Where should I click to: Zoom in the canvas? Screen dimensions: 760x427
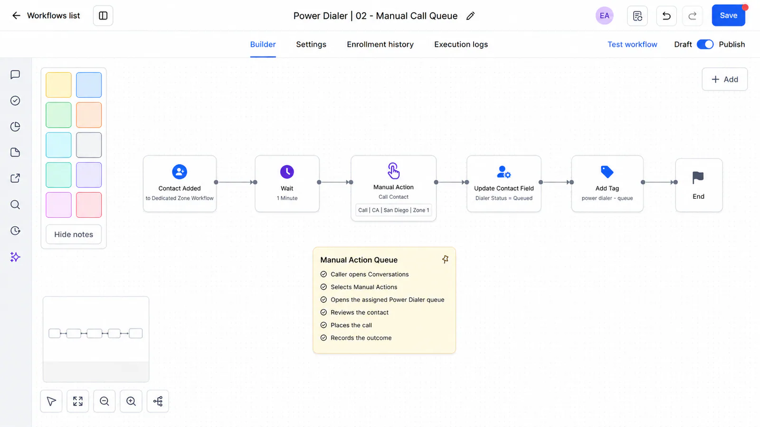click(x=131, y=401)
